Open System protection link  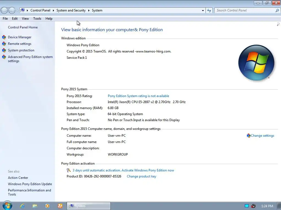pyautogui.click(x=21, y=50)
